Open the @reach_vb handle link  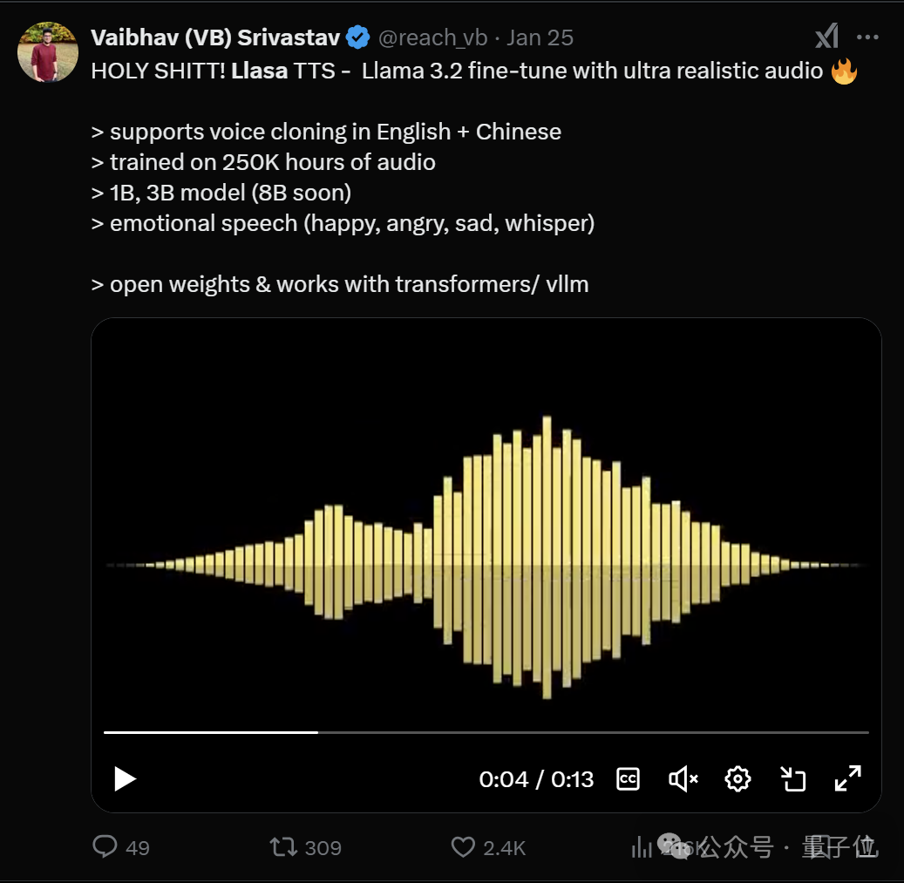click(433, 38)
